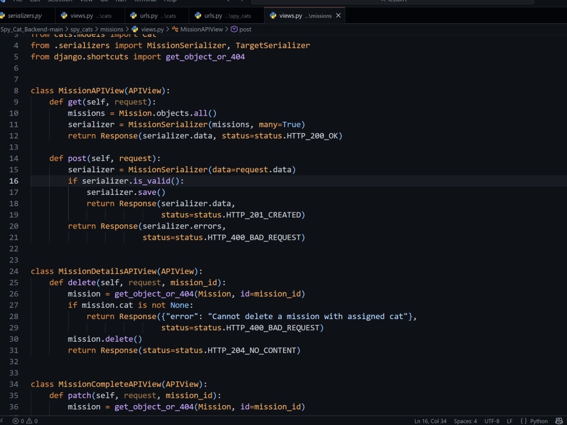Click 'HTTP_204_NO_CONTENT' on line 31

252,351
